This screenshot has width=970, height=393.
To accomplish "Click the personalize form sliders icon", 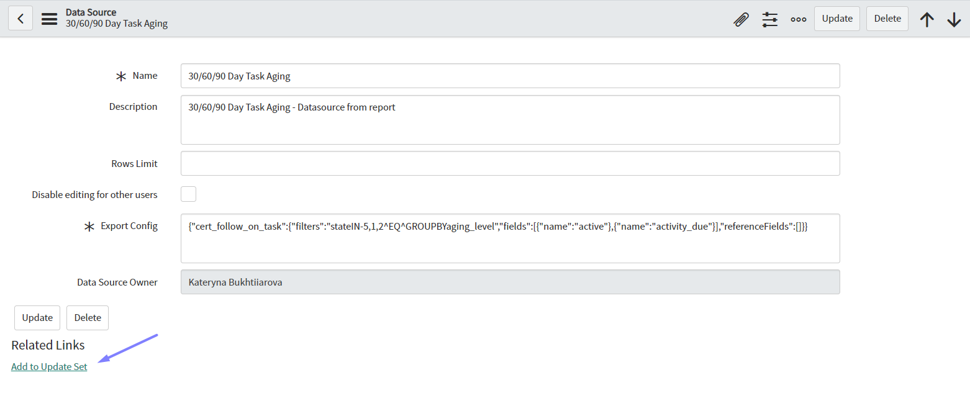I will click(x=770, y=19).
